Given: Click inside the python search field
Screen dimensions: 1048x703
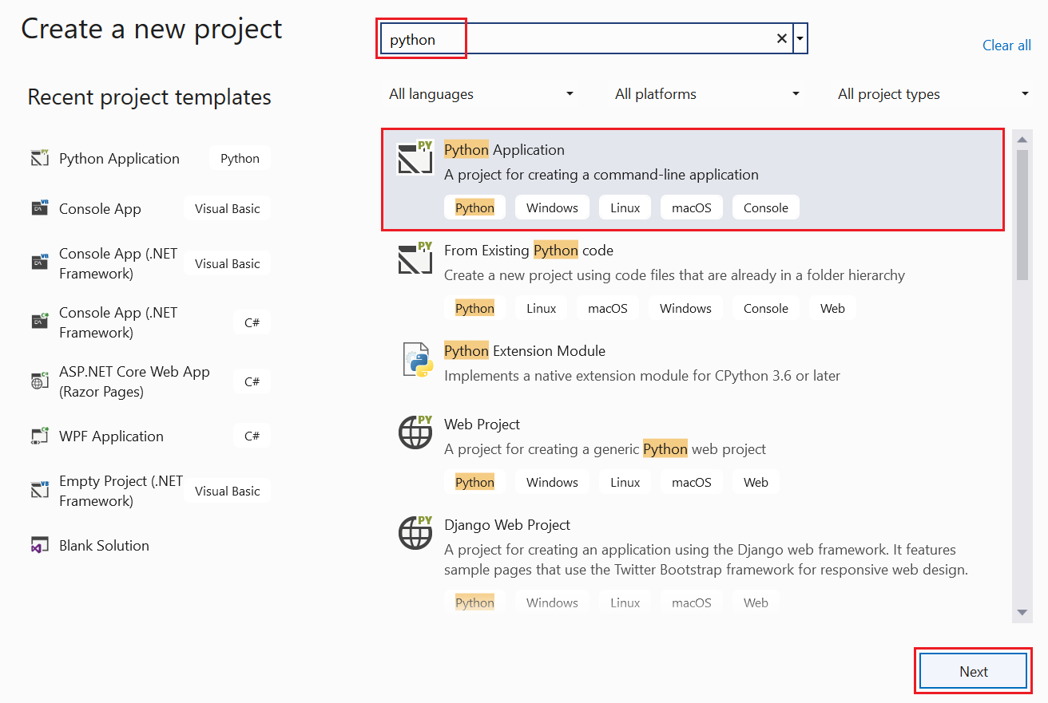Looking at the screenshot, I should pyautogui.click(x=559, y=38).
